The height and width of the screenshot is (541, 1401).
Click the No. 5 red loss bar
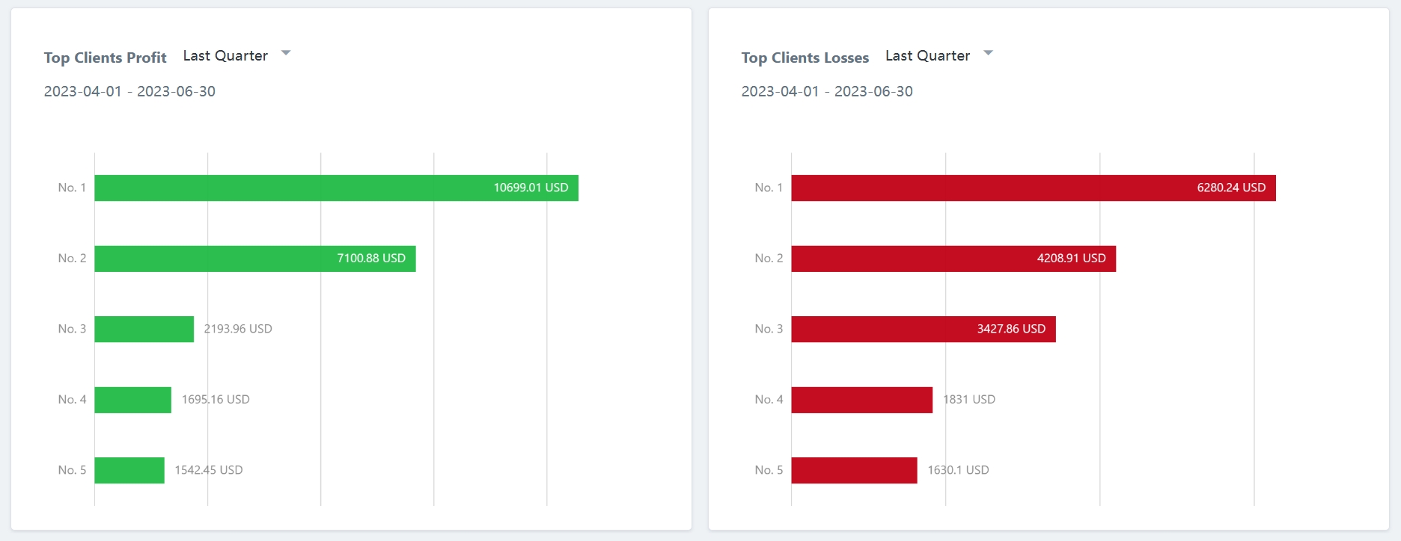click(x=854, y=470)
